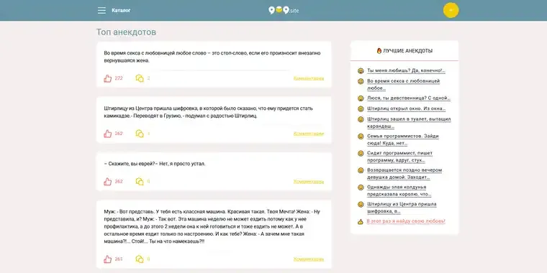This screenshot has height=273, width=547.
Task: Click smiley icon beside 'Люся, ты девственница?'
Action: click(x=361, y=98)
